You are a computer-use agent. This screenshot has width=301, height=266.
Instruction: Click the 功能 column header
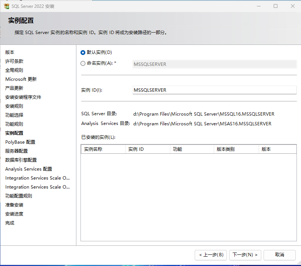coord(192,149)
